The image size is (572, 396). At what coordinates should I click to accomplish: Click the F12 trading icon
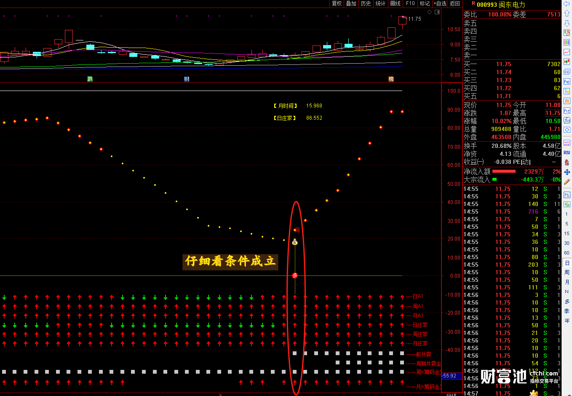(x=567, y=111)
